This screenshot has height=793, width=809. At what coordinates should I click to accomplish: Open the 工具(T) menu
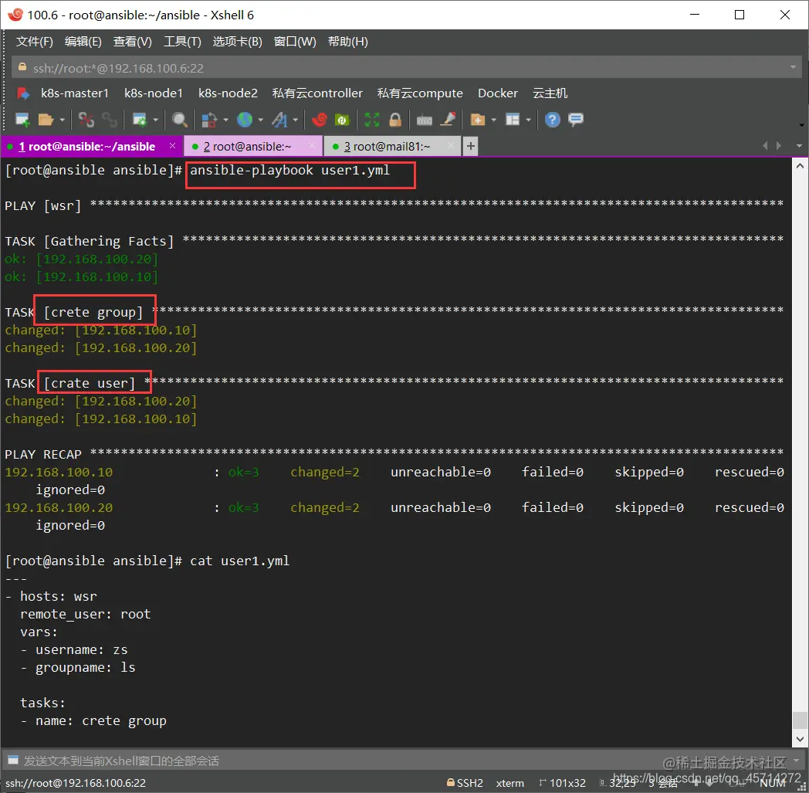tap(182, 41)
